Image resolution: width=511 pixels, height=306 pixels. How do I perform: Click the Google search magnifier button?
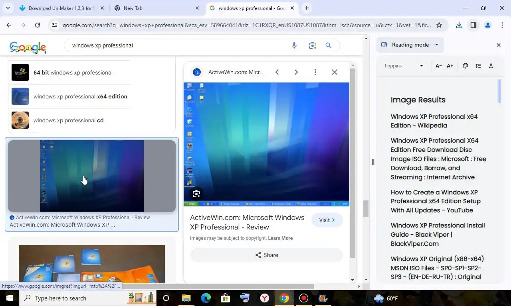pyautogui.click(x=329, y=45)
